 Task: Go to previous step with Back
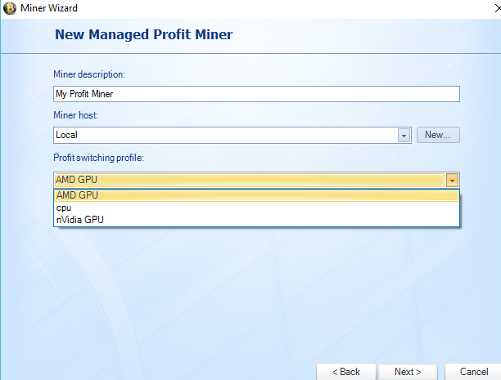[x=346, y=372]
